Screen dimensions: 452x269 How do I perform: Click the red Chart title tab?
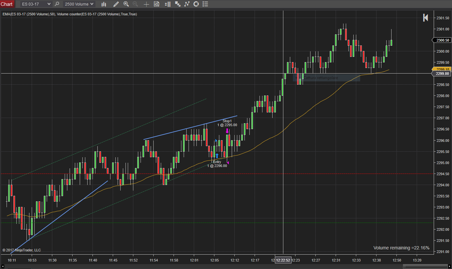pos(7,4)
